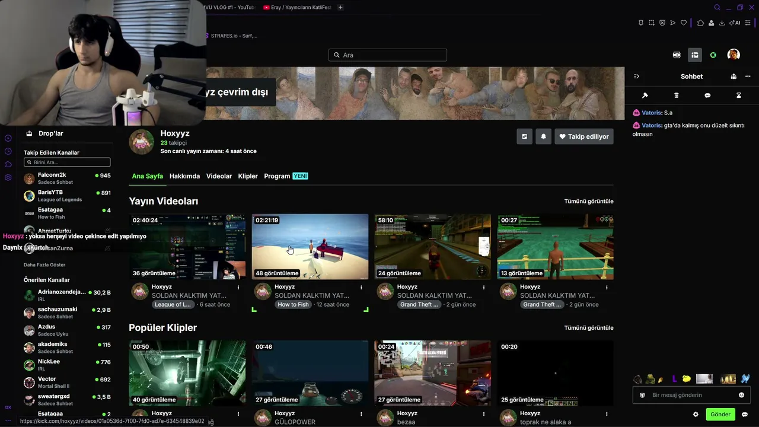Open the chat users icon beside Sohbet

[734, 77]
